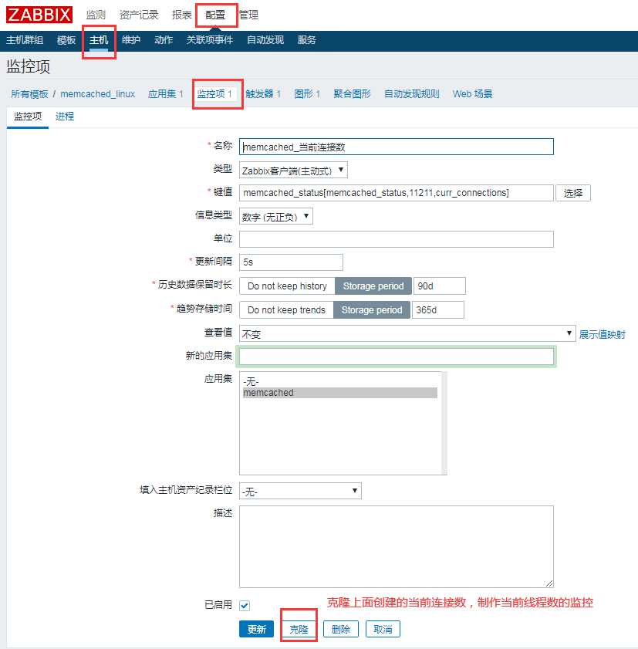This screenshot has width=638, height=649.
Task: Click the 更新 button
Action: point(257,629)
